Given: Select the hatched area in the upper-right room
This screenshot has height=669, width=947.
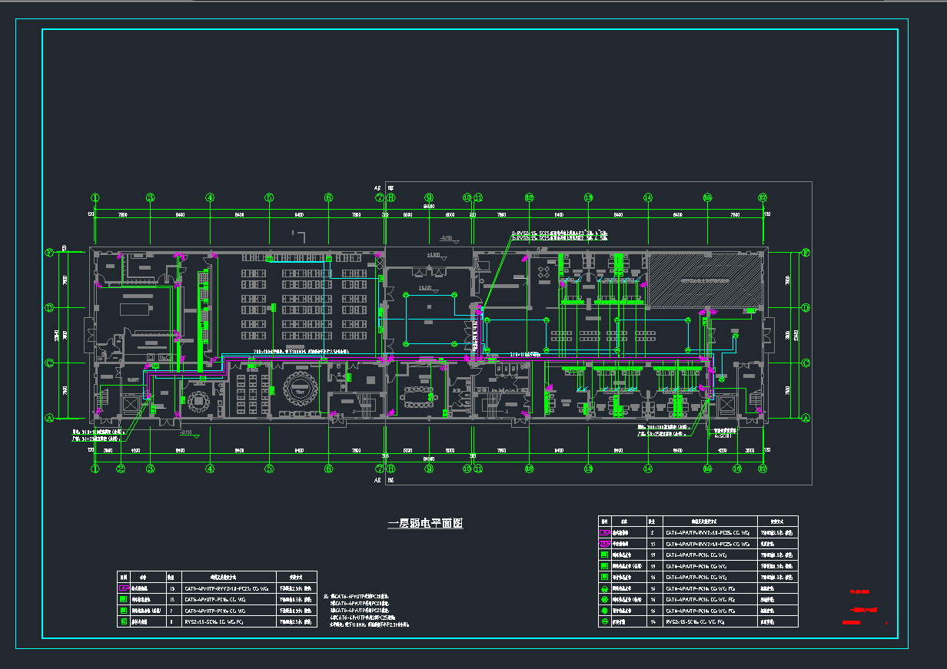Looking at the screenshot, I should click(703, 280).
